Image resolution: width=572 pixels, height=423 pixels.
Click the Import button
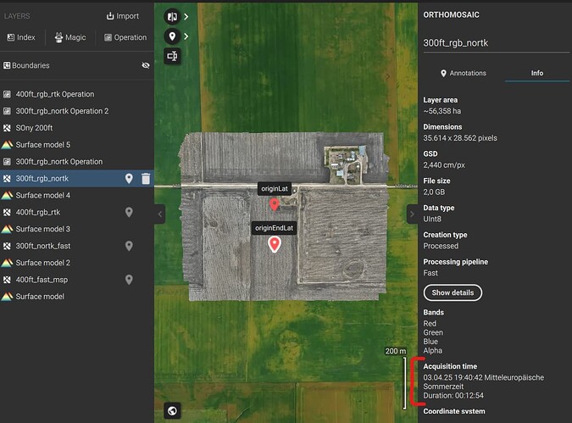coord(122,16)
